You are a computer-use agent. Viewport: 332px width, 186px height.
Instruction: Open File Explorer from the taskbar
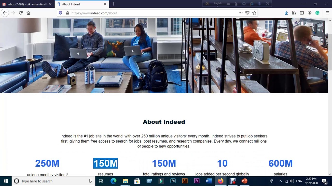coord(125,181)
